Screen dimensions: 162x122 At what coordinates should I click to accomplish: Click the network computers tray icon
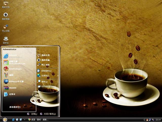pyautogui.click(x=150, y=120)
